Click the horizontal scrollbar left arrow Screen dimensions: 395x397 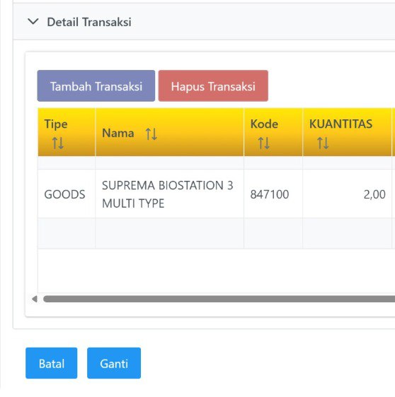35,299
